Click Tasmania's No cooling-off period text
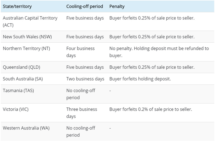 (x=80, y=94)
